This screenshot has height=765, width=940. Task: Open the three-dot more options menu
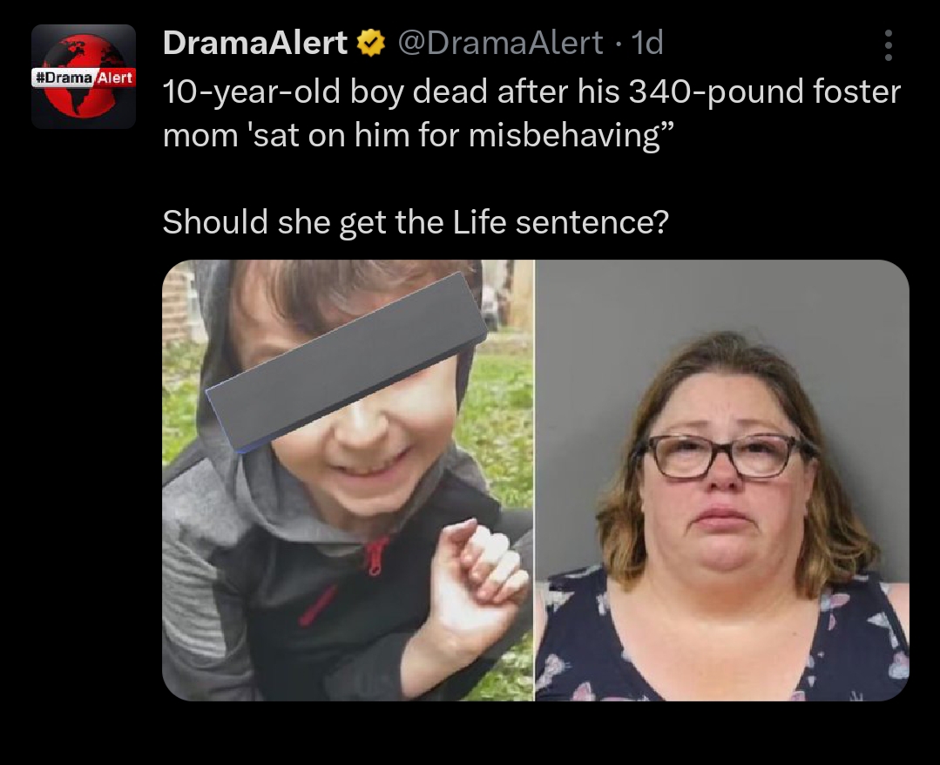pyautogui.click(x=888, y=45)
